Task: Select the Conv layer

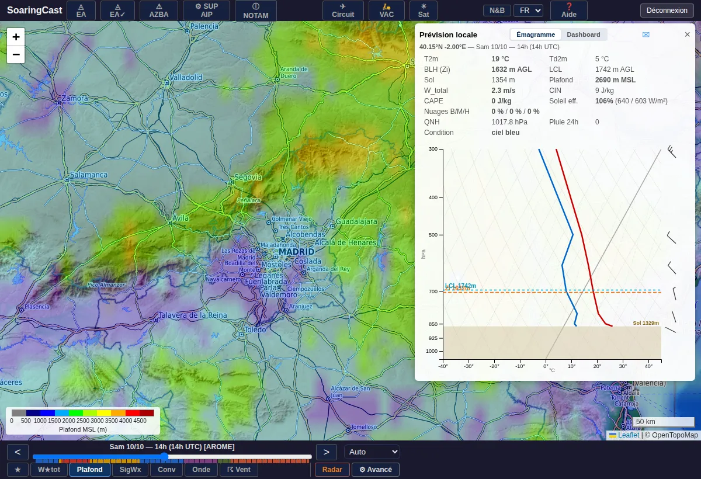Action: [166, 470]
